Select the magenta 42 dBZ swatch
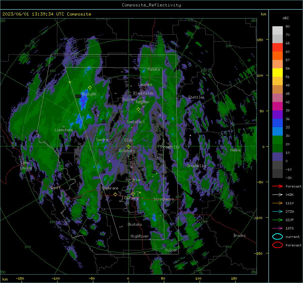The height and width of the screenshot is (283, 303). pyautogui.click(x=277, y=106)
